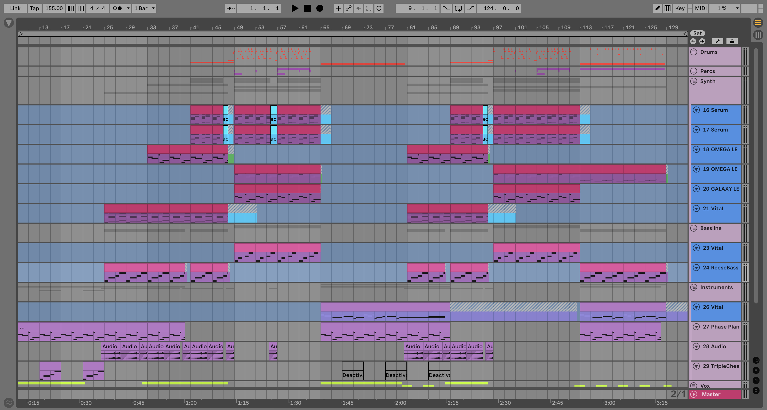The height and width of the screenshot is (410, 767).
Task: Click the Lock Envelopes padlock icon
Action: coord(732,41)
